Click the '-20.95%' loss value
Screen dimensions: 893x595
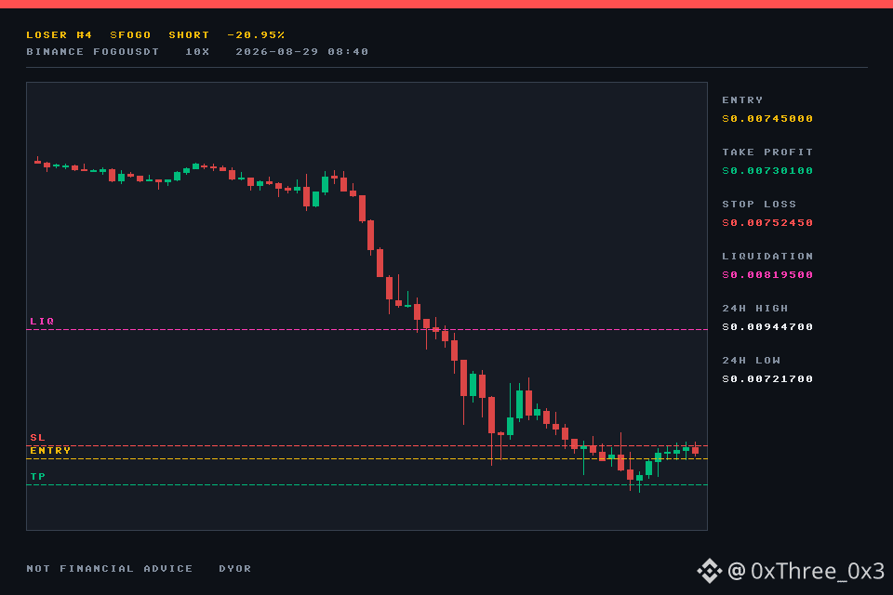tap(256, 35)
